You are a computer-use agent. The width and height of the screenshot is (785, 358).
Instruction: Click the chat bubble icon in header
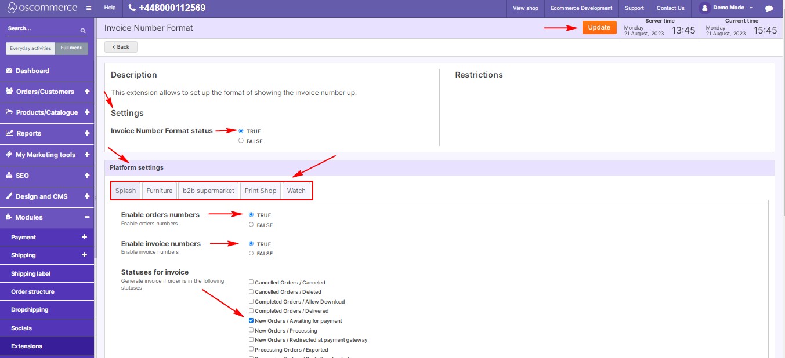pyautogui.click(x=769, y=9)
